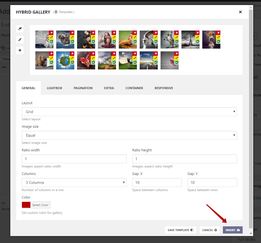Screen dimensions: 261x243
Task: Expand the 3 Columns dropdown
Action: tap(74, 182)
